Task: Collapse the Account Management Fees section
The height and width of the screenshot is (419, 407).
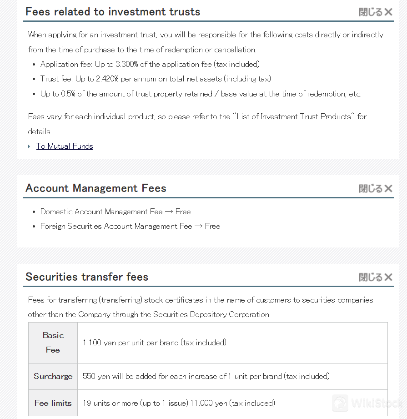Action: (x=376, y=188)
